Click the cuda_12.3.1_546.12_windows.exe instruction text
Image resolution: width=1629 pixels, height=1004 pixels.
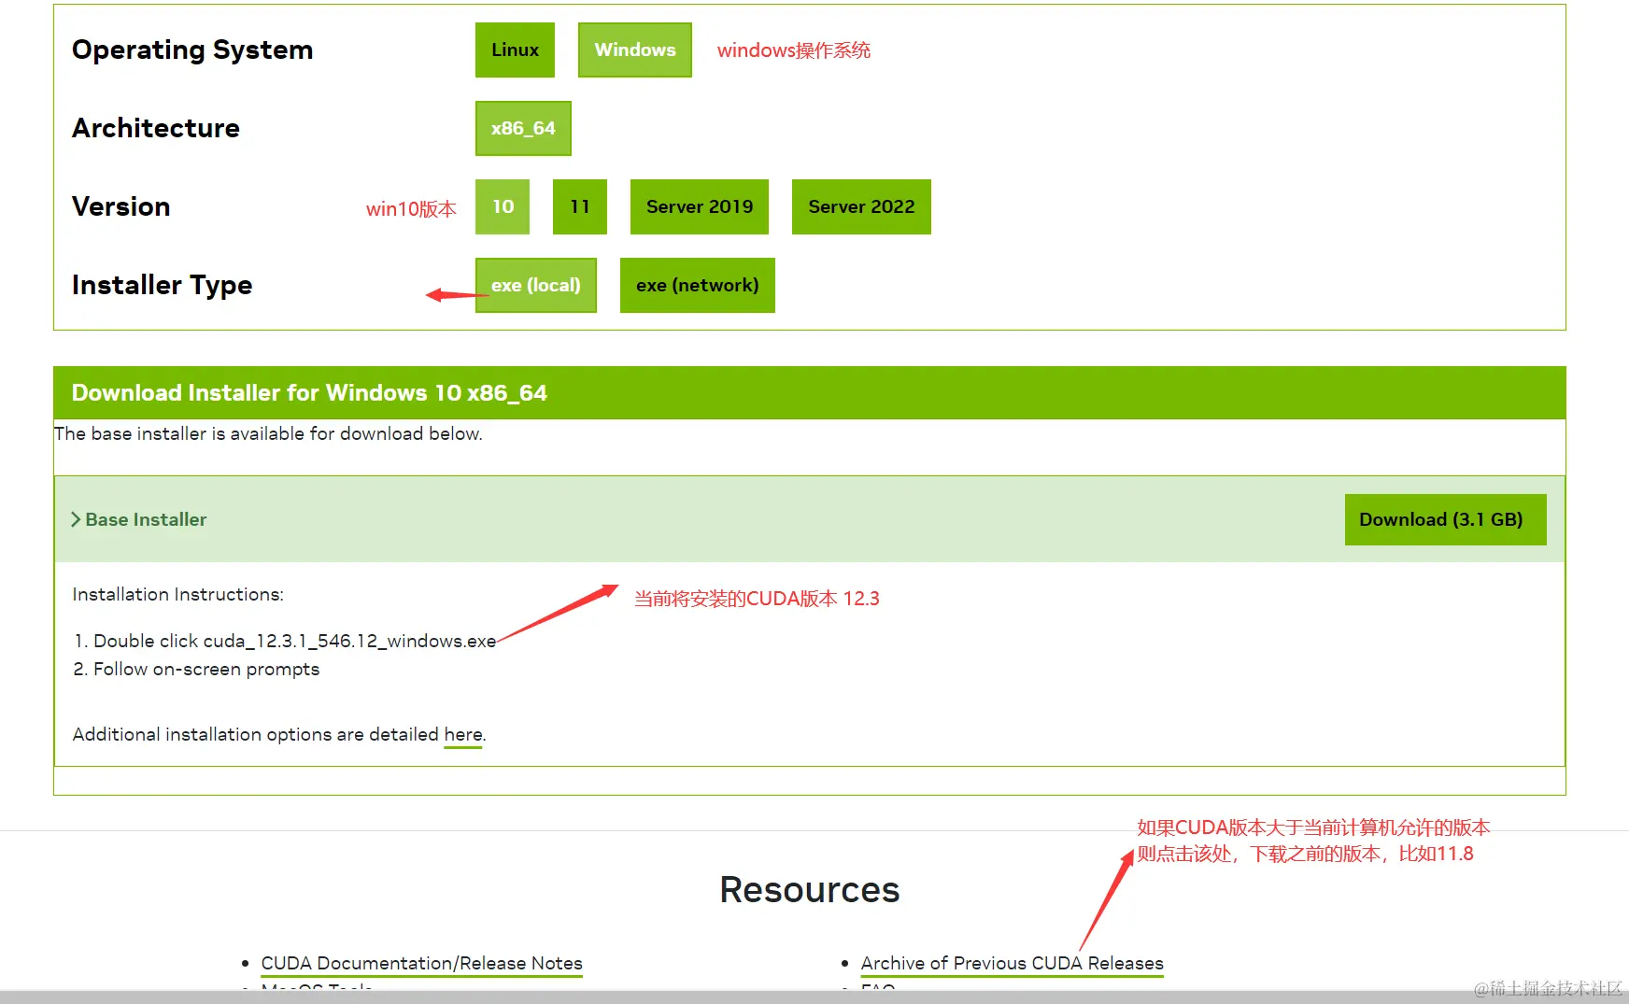[x=349, y=642]
